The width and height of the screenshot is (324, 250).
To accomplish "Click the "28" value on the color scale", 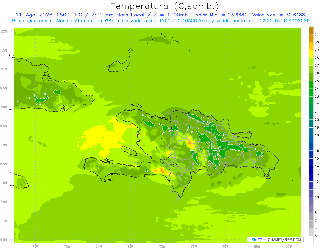I will [x=317, y=58].
